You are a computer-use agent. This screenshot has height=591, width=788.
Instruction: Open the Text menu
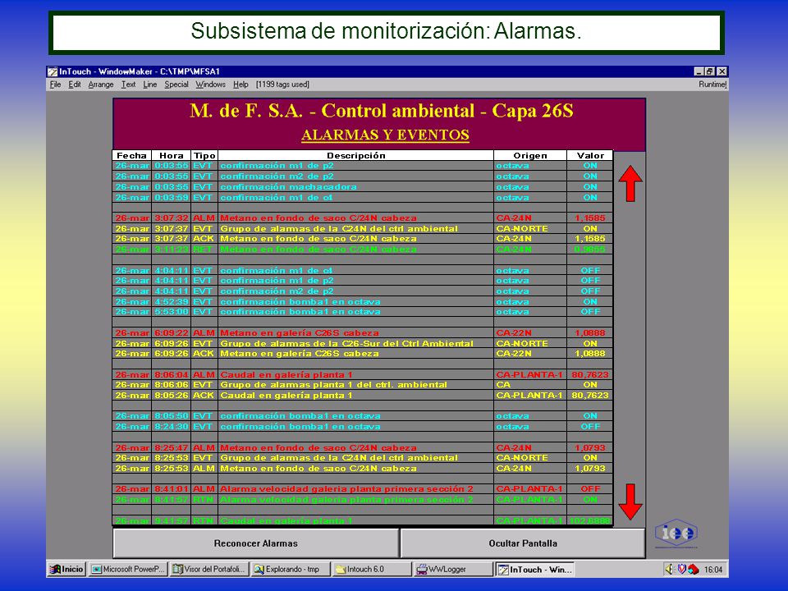[128, 85]
